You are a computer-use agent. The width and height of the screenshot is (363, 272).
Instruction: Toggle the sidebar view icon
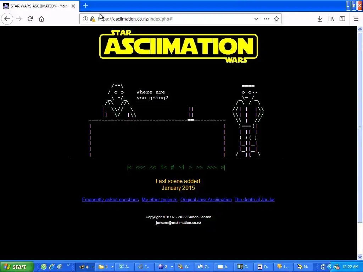coord(342,19)
